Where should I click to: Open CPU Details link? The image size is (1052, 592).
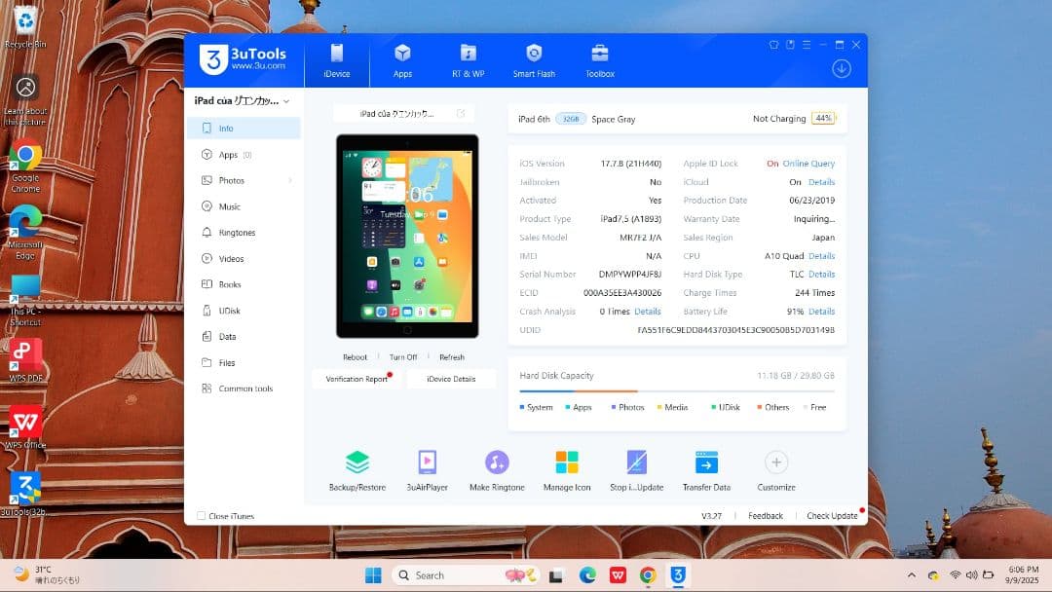pyautogui.click(x=821, y=255)
